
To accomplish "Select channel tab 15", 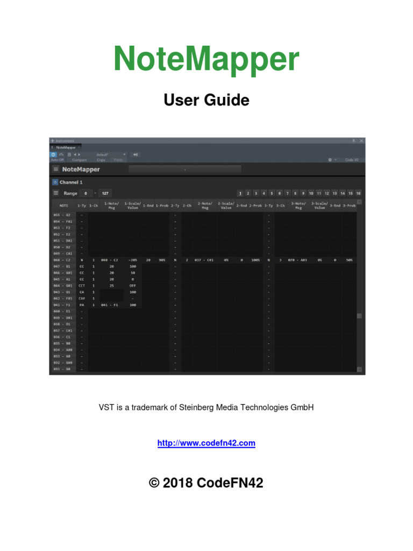I will (x=351, y=193).
